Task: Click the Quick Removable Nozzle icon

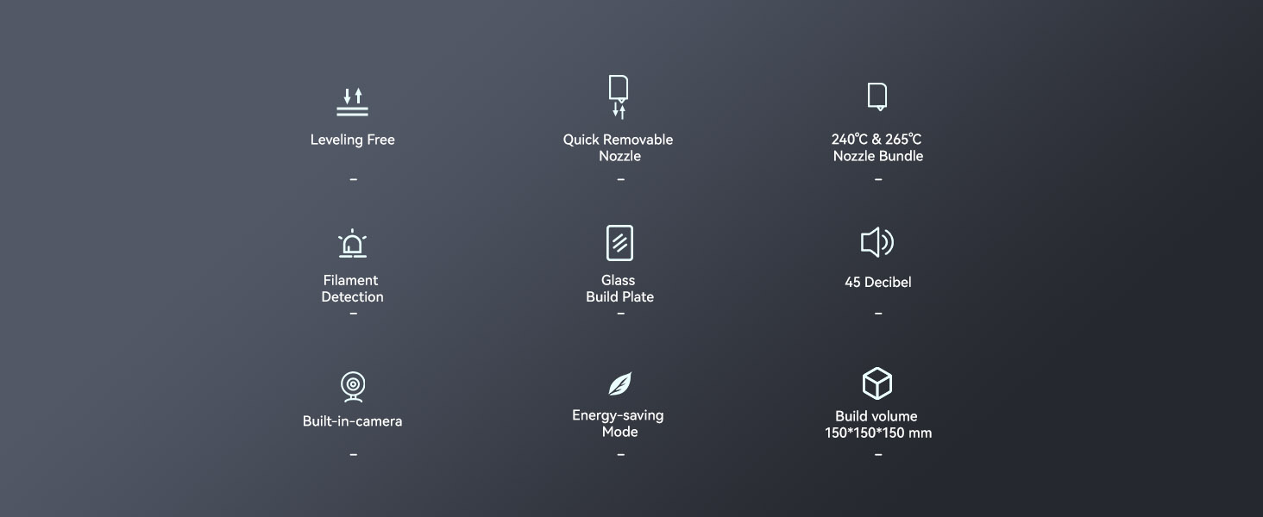Action: [x=619, y=97]
